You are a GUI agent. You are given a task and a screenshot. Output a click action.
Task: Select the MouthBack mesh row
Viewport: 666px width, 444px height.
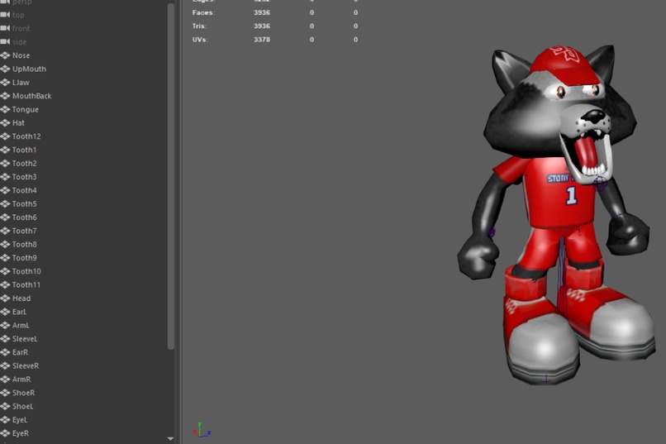tap(32, 96)
